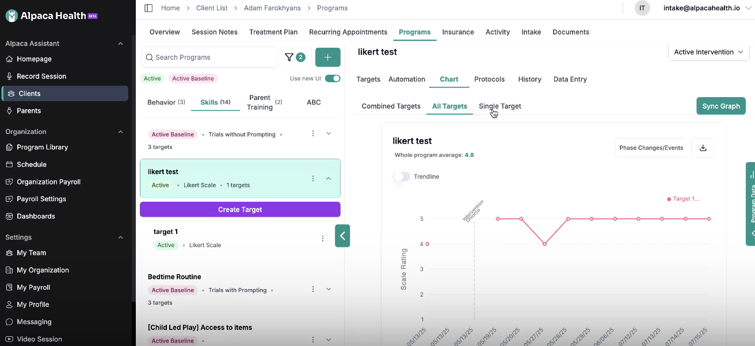Toggle the sidebar panel icon

148,8
